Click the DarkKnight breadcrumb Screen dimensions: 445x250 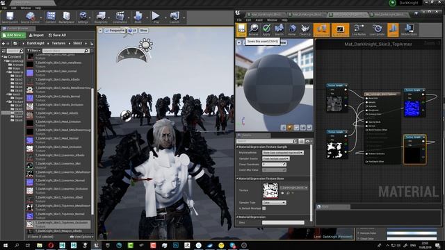point(35,43)
